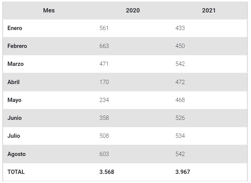Click Febrero 2021 value 450
Viewport: 251px width, 183px height.
coord(180,46)
